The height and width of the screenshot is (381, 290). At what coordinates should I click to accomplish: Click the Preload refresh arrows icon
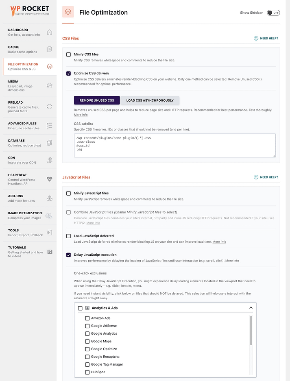(x=49, y=107)
